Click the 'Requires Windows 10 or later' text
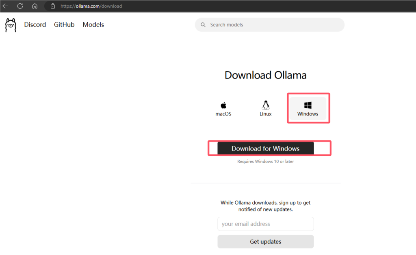Screen dimensions: 416x255 click(x=266, y=161)
